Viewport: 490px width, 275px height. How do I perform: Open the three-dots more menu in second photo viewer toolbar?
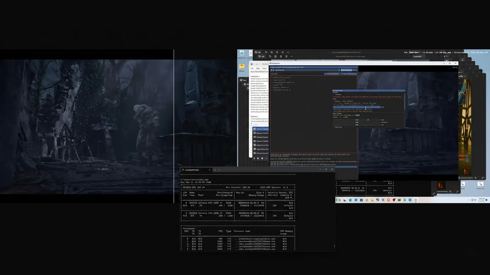(x=292, y=57)
